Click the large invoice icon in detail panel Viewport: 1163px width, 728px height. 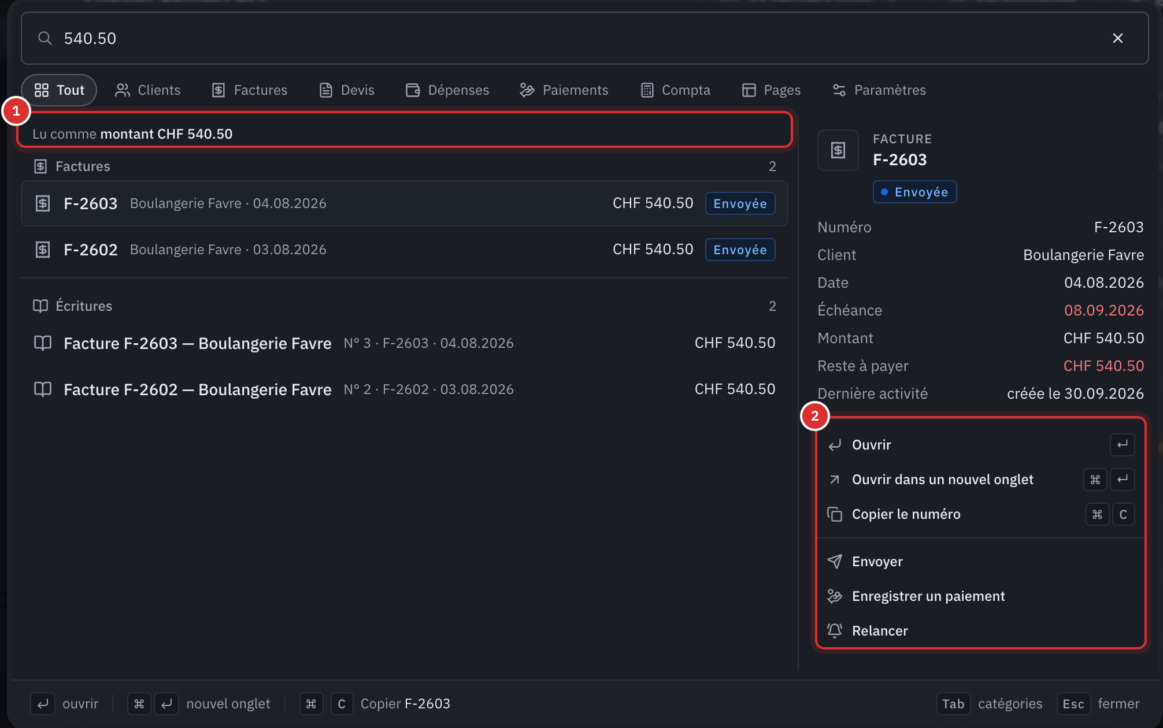click(x=838, y=150)
